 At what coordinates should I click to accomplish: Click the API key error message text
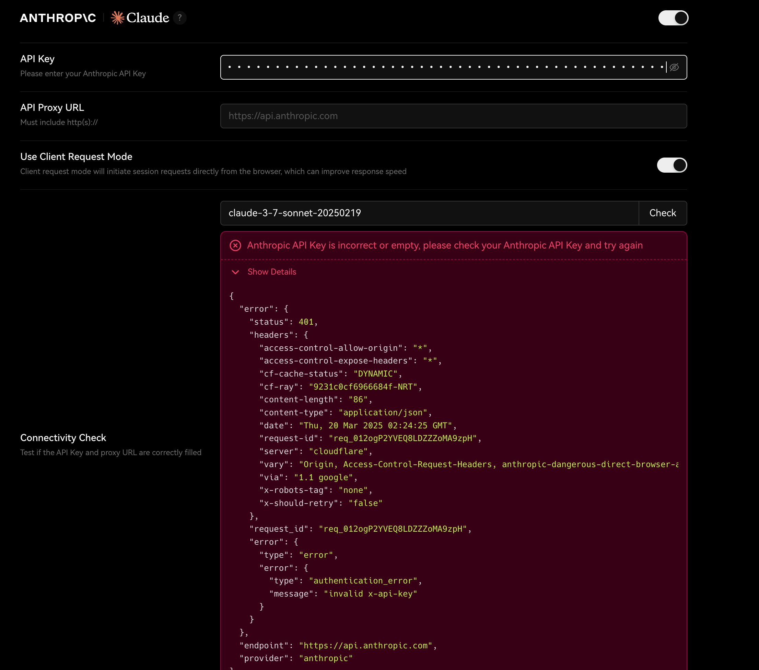click(444, 245)
